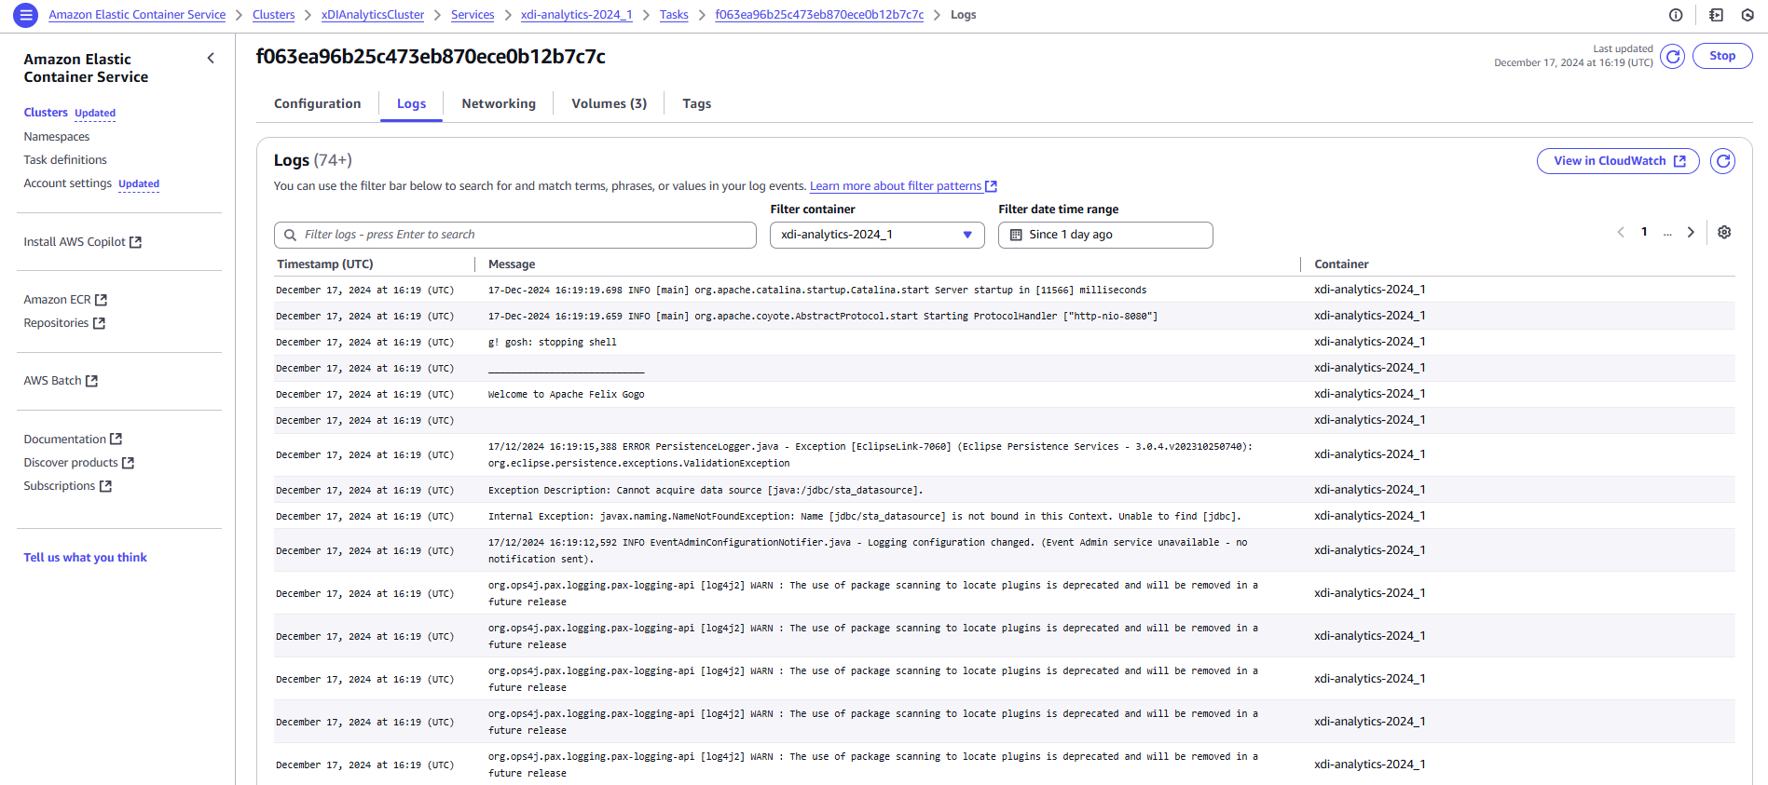This screenshot has height=785, width=1768.
Task: Go to the previous logs page
Action: tap(1621, 232)
